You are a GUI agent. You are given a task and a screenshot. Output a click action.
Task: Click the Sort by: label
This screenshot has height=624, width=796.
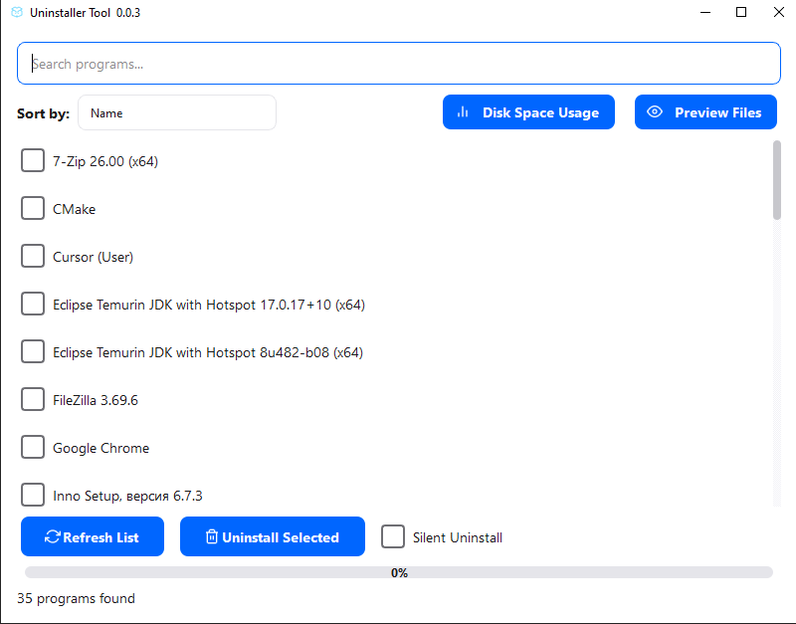click(x=43, y=113)
